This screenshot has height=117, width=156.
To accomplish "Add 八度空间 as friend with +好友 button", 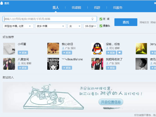I will pyautogui.click(x=23, y=68).
